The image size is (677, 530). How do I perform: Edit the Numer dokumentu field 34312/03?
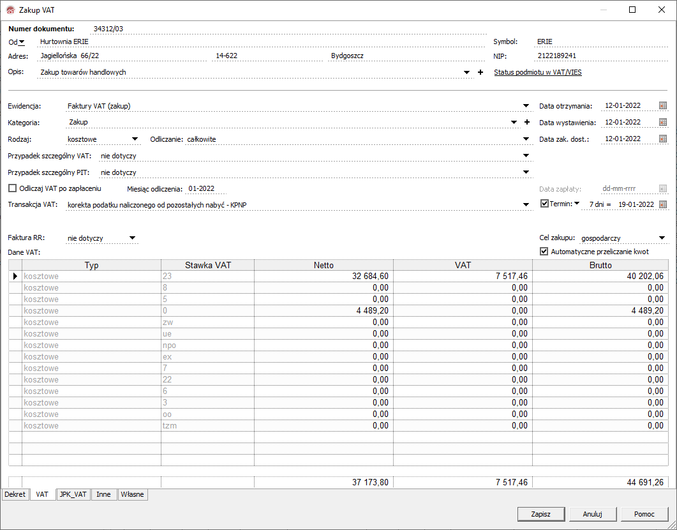[289, 29]
